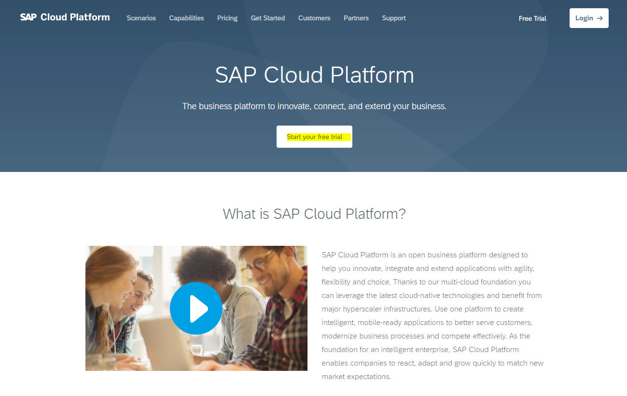The image size is (627, 396).
Task: Click the SAP Cloud Platform logo
Action: click(65, 17)
